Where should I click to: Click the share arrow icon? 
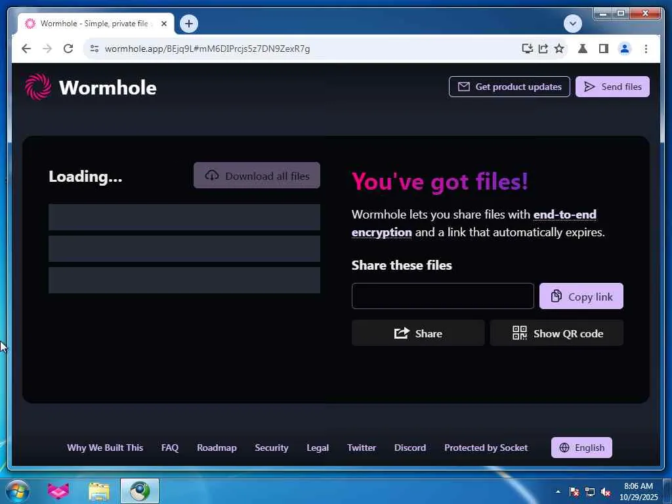pos(402,333)
